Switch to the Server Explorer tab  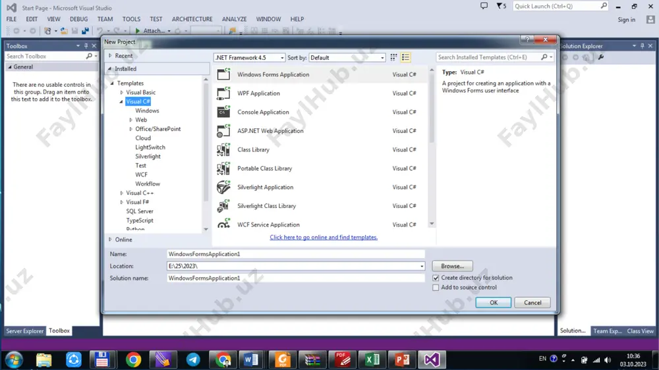click(x=25, y=331)
